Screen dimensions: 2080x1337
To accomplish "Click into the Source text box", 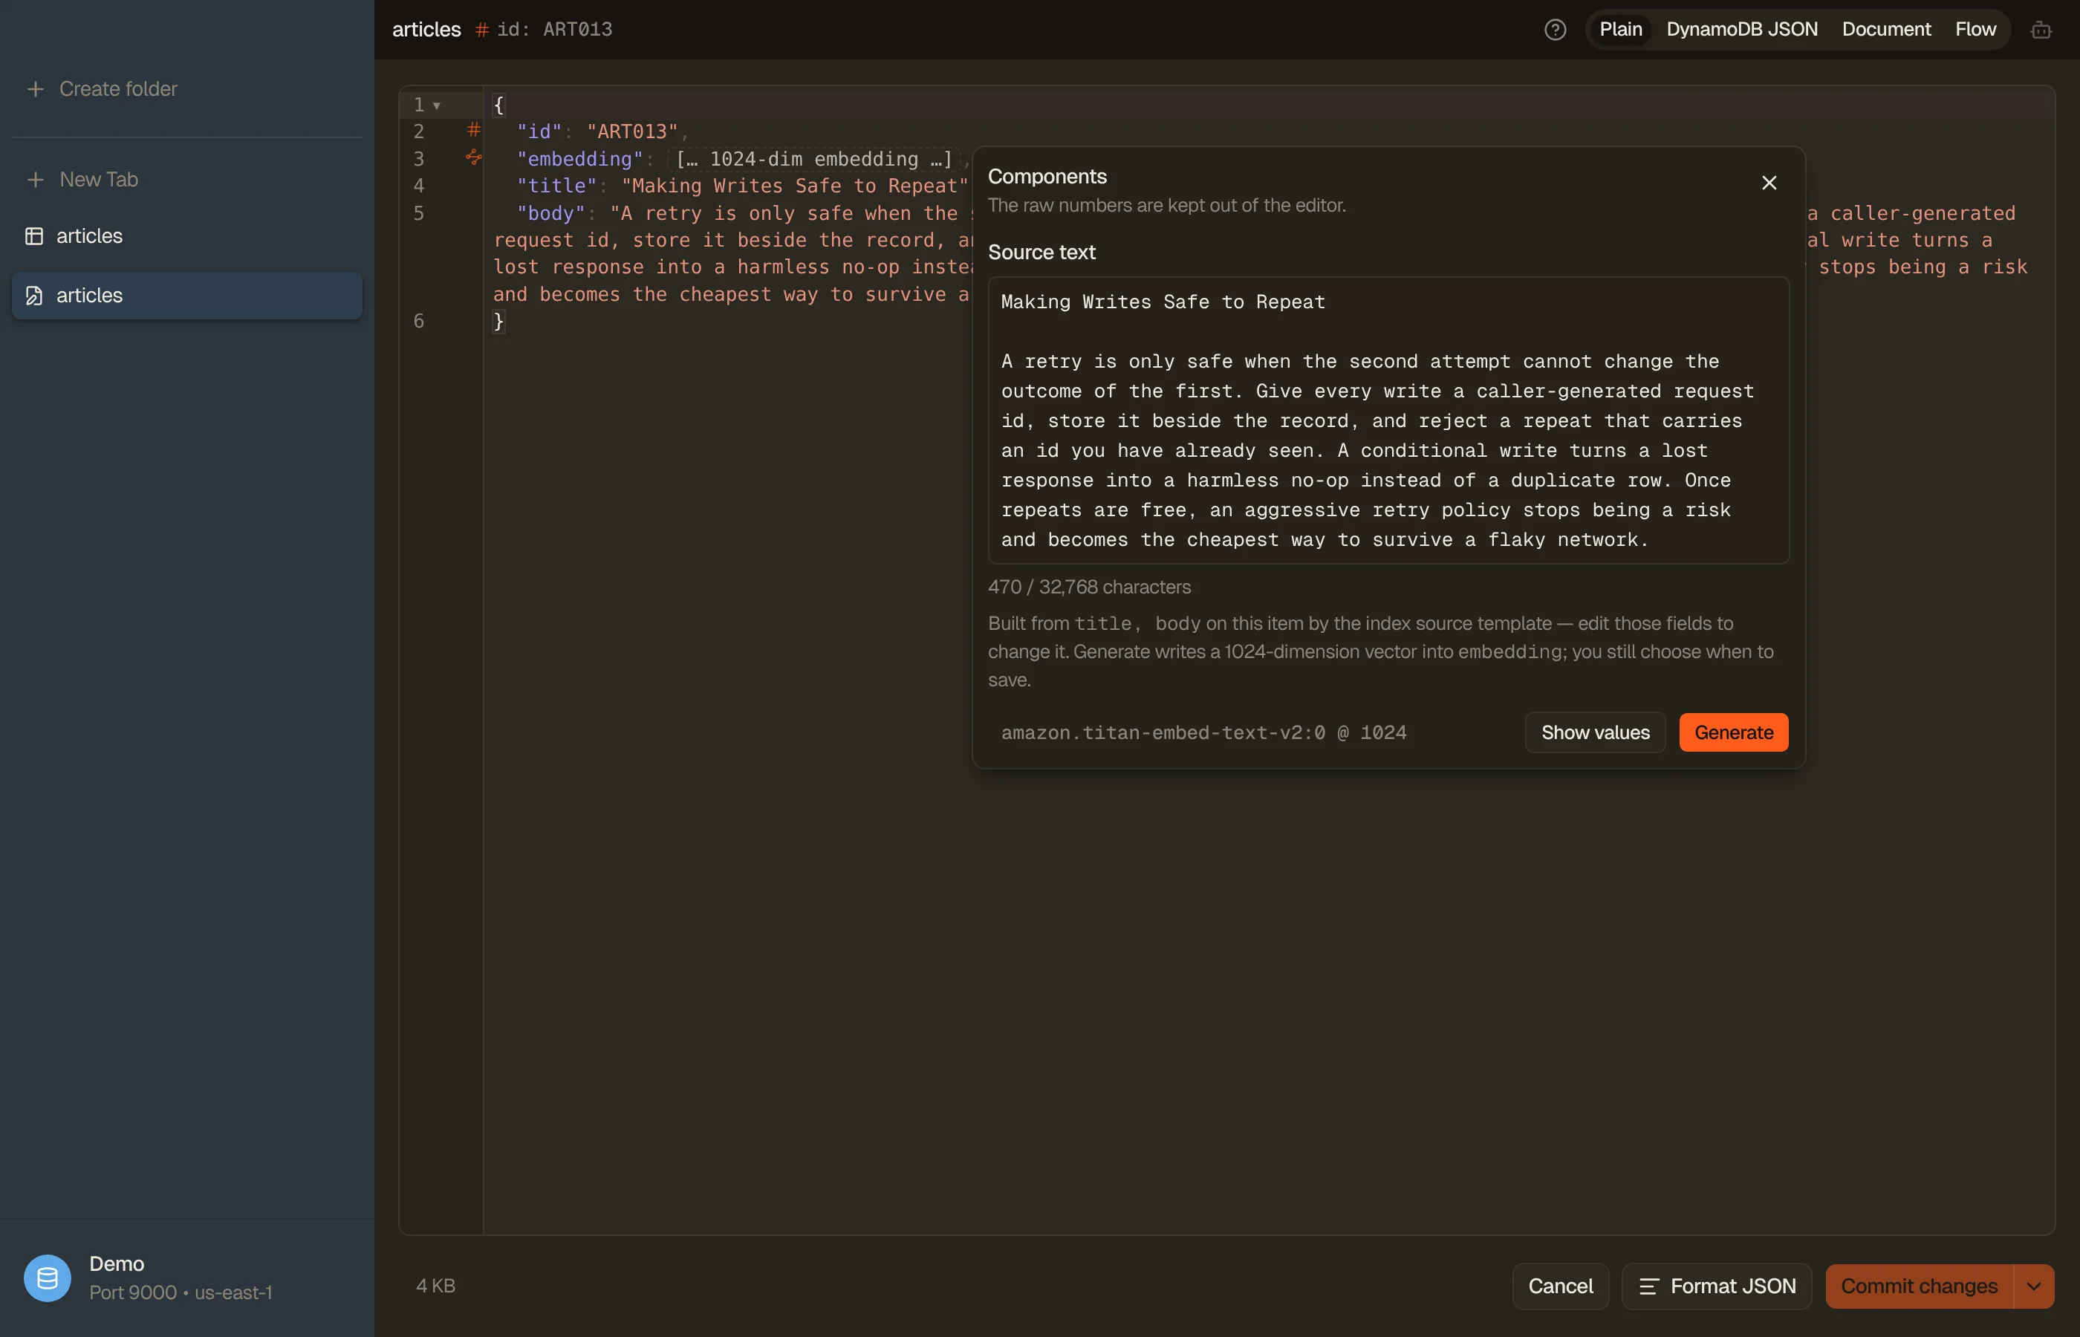I will coord(1388,420).
